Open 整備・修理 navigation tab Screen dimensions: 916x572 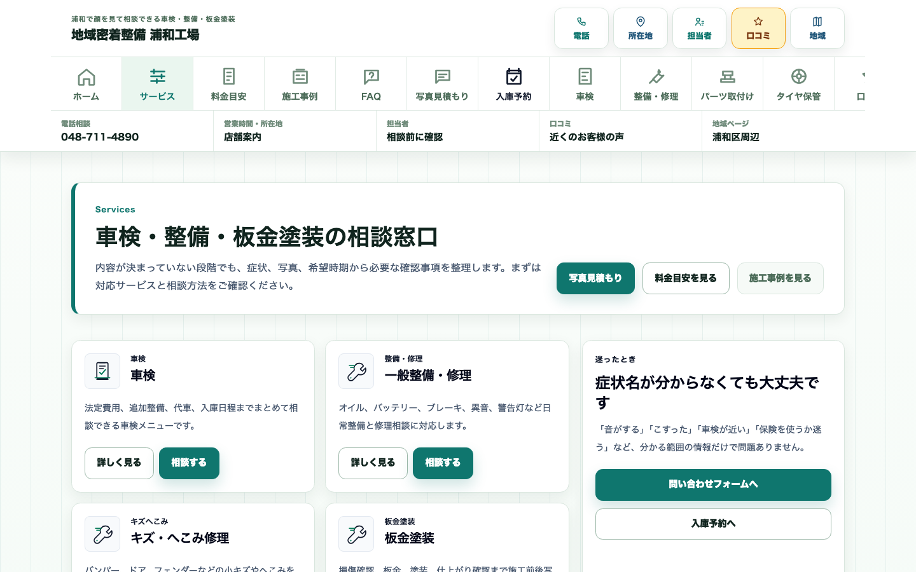(x=656, y=84)
